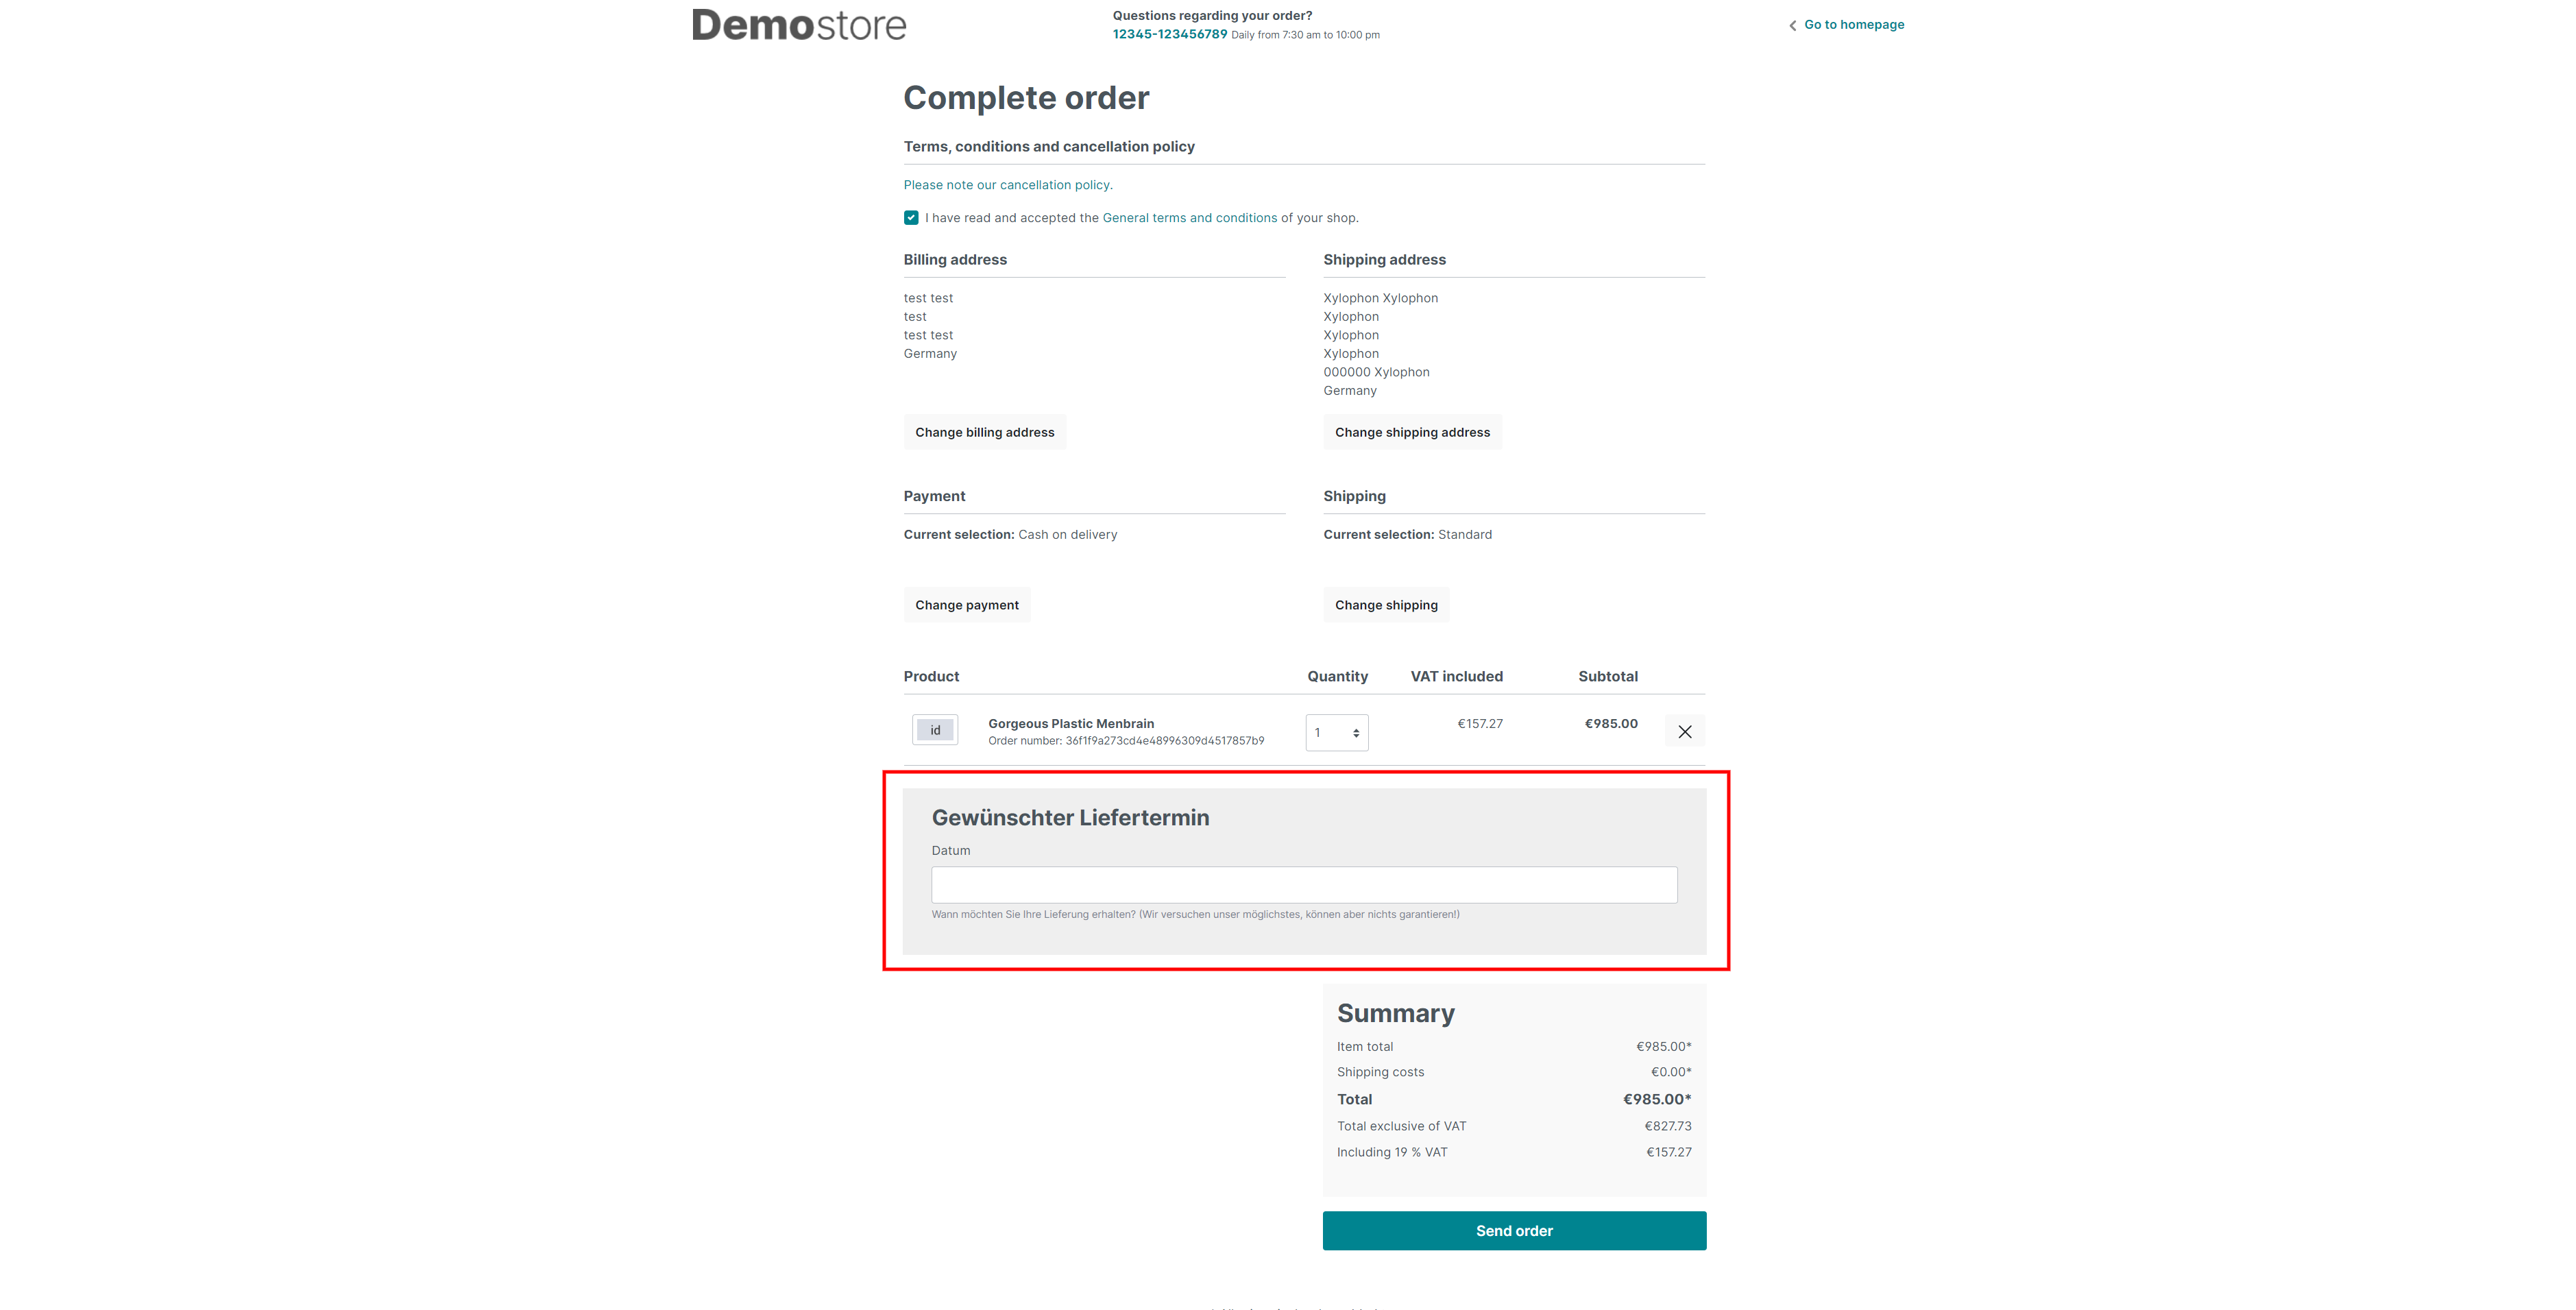Expand the Change shipping options
The width and height of the screenshot is (2576, 1310).
coord(1387,605)
